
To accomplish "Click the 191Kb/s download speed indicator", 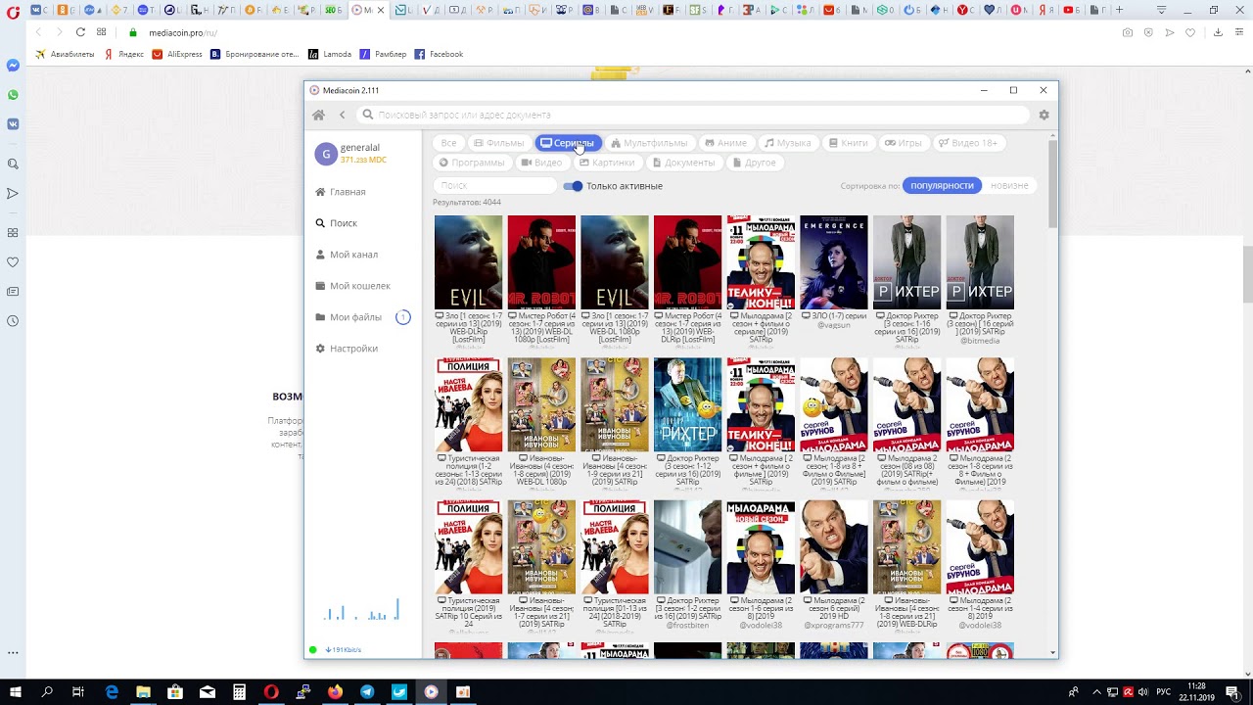I will pos(343,650).
